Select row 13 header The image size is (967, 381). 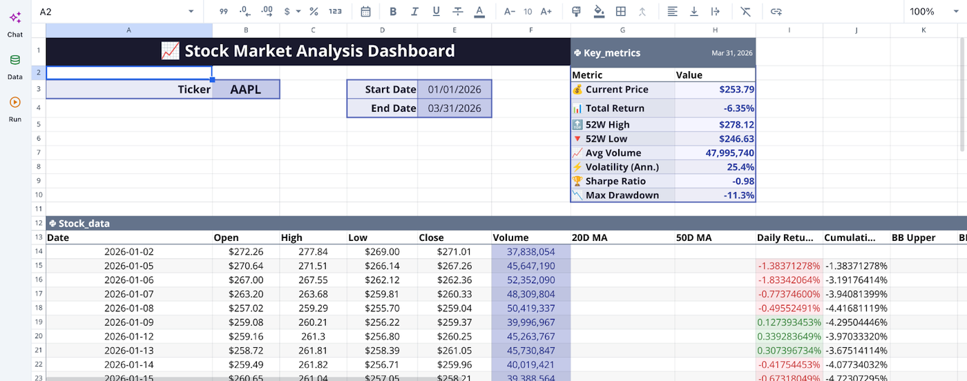coord(39,237)
